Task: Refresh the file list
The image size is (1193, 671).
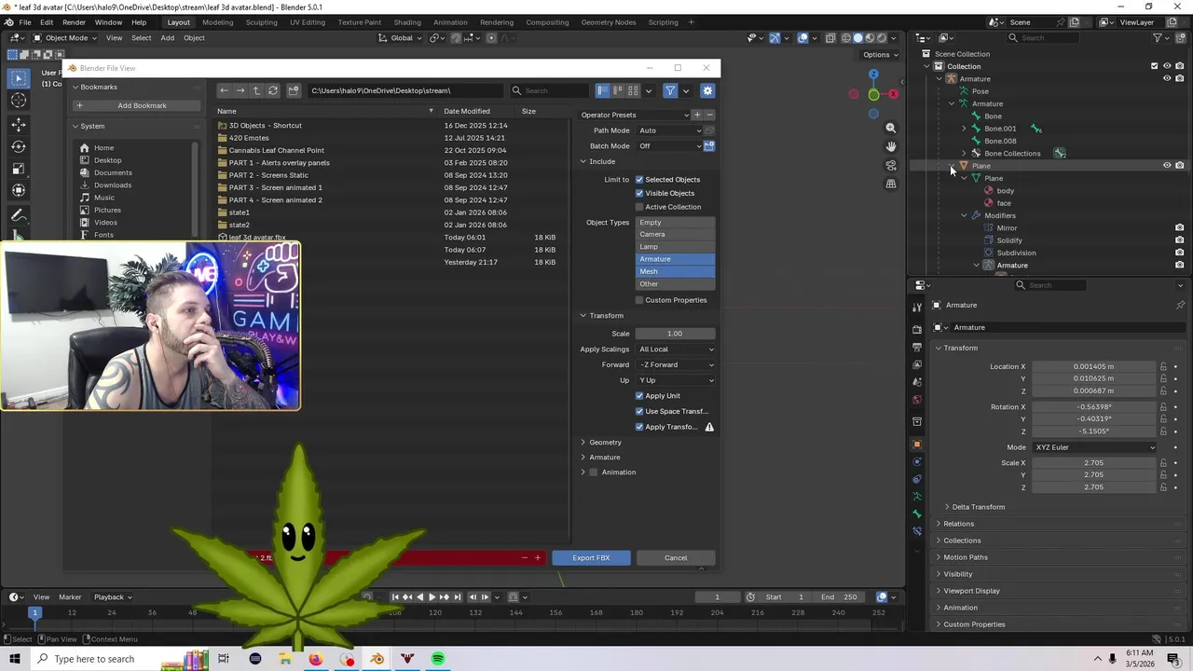Action: pyautogui.click(x=273, y=90)
